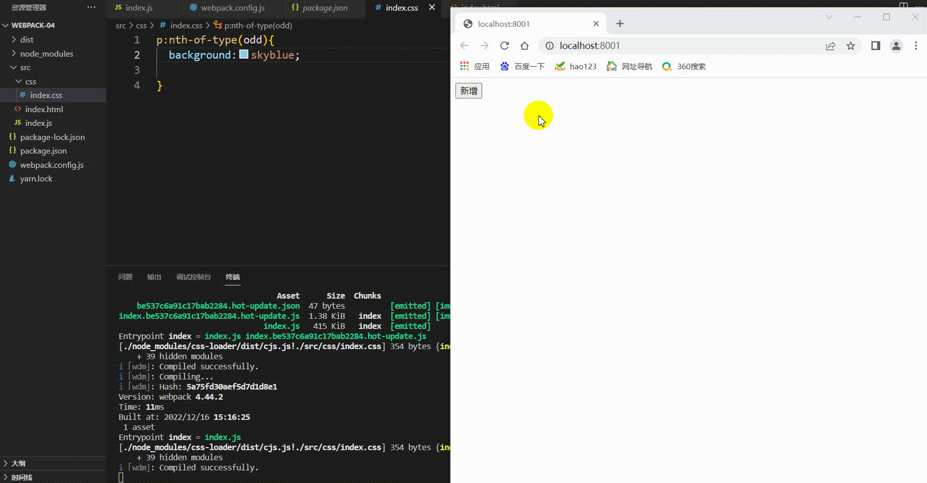927x483 pixels.
Task: Open a new browser tab
Action: pyautogui.click(x=620, y=24)
